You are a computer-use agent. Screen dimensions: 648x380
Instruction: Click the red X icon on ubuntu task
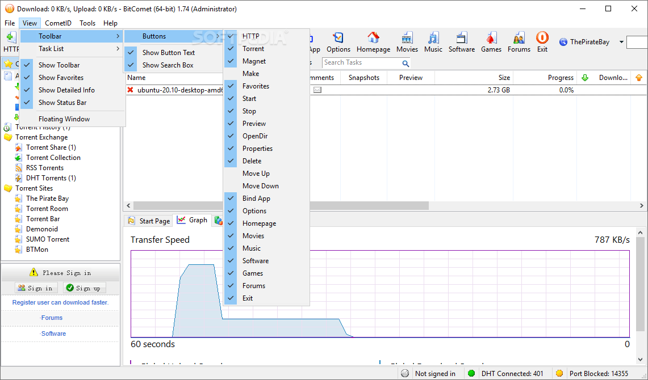click(x=131, y=90)
